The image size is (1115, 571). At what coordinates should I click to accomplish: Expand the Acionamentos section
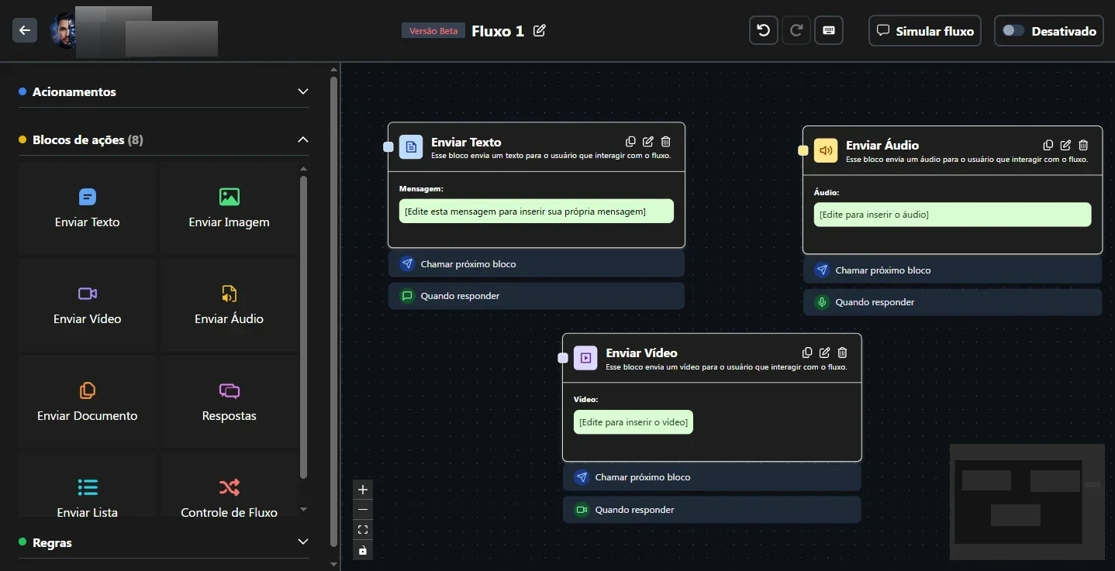[x=303, y=91]
